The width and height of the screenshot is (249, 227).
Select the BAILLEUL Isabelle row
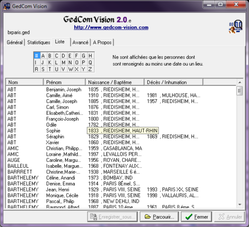pyautogui.click(x=121, y=166)
